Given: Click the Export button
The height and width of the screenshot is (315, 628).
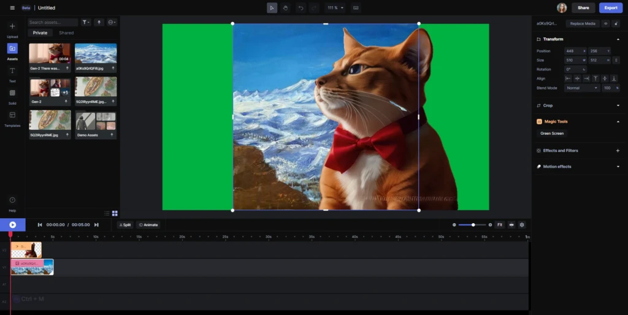Looking at the screenshot, I should point(611,7).
